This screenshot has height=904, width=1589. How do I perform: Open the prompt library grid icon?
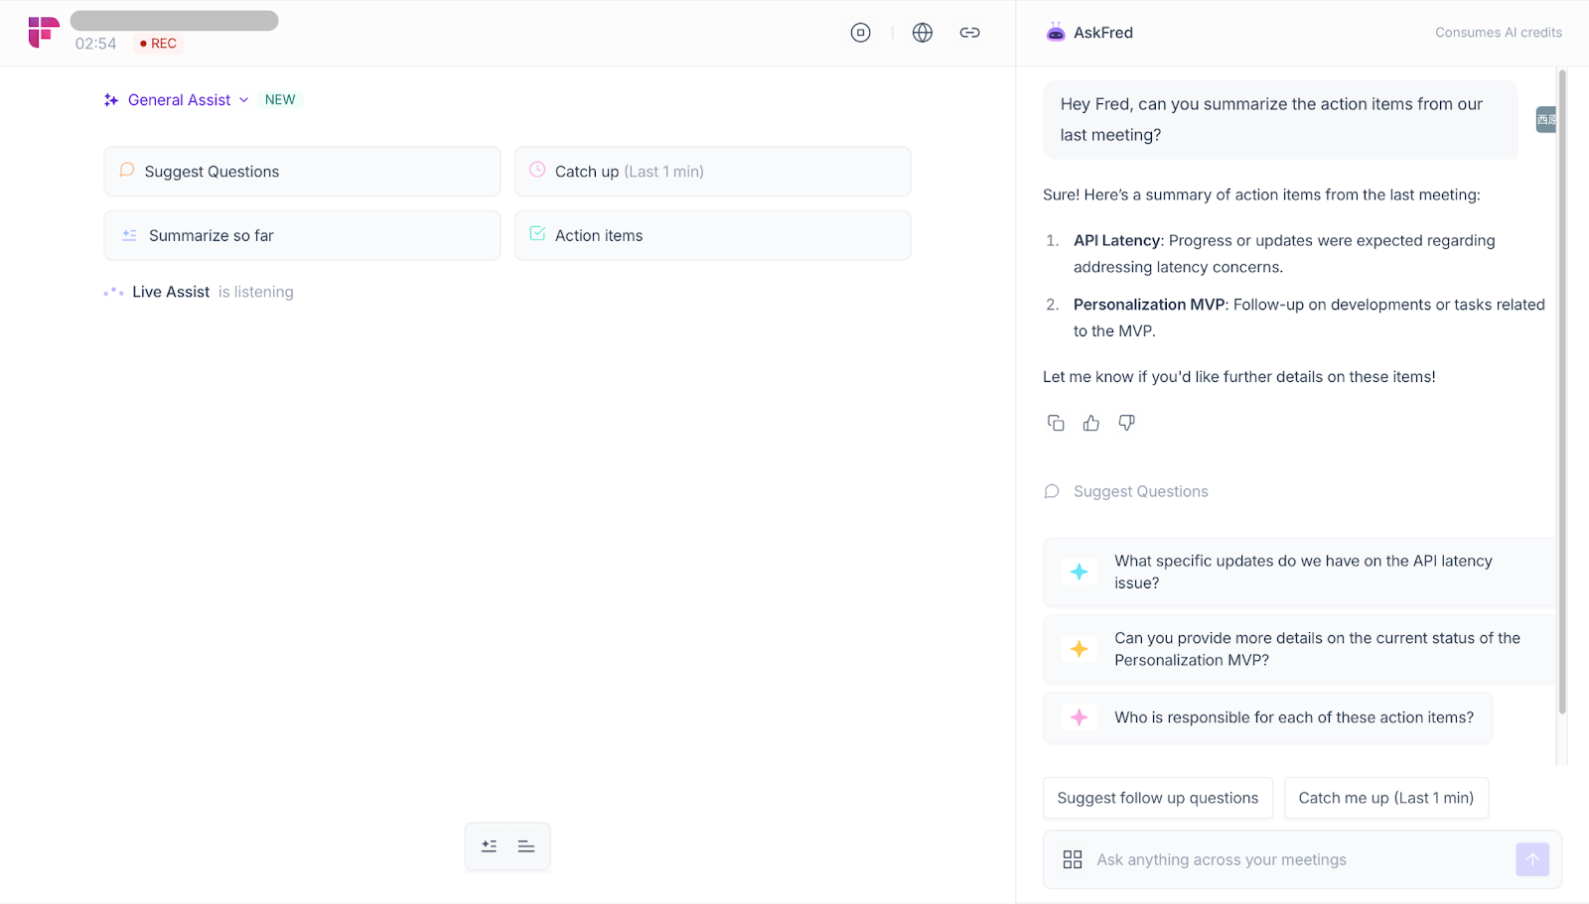pos(1072,859)
